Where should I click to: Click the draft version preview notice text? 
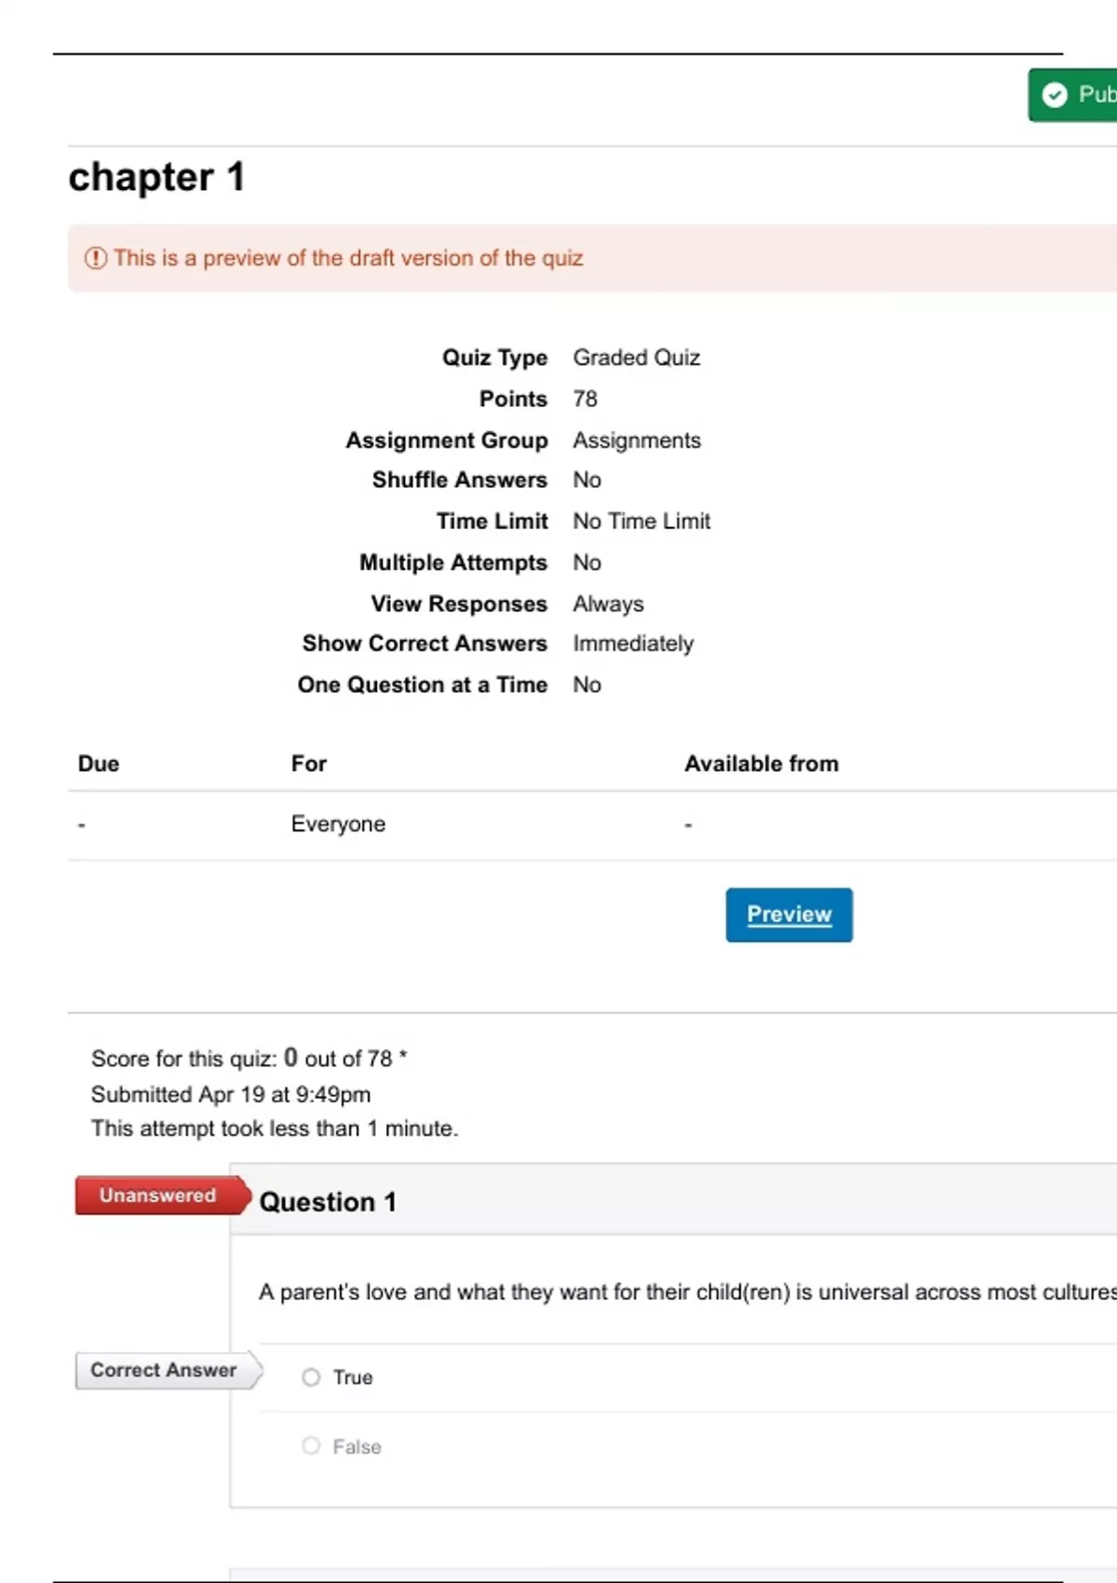pyautogui.click(x=348, y=258)
